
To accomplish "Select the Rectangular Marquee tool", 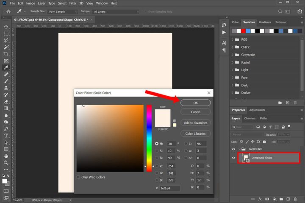I will [x=6, y=33].
